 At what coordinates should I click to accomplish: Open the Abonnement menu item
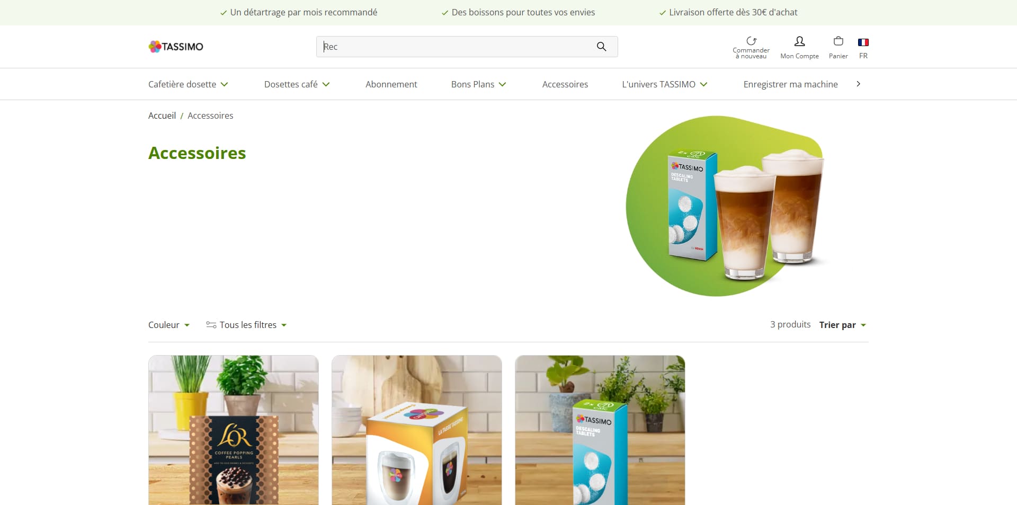click(391, 84)
